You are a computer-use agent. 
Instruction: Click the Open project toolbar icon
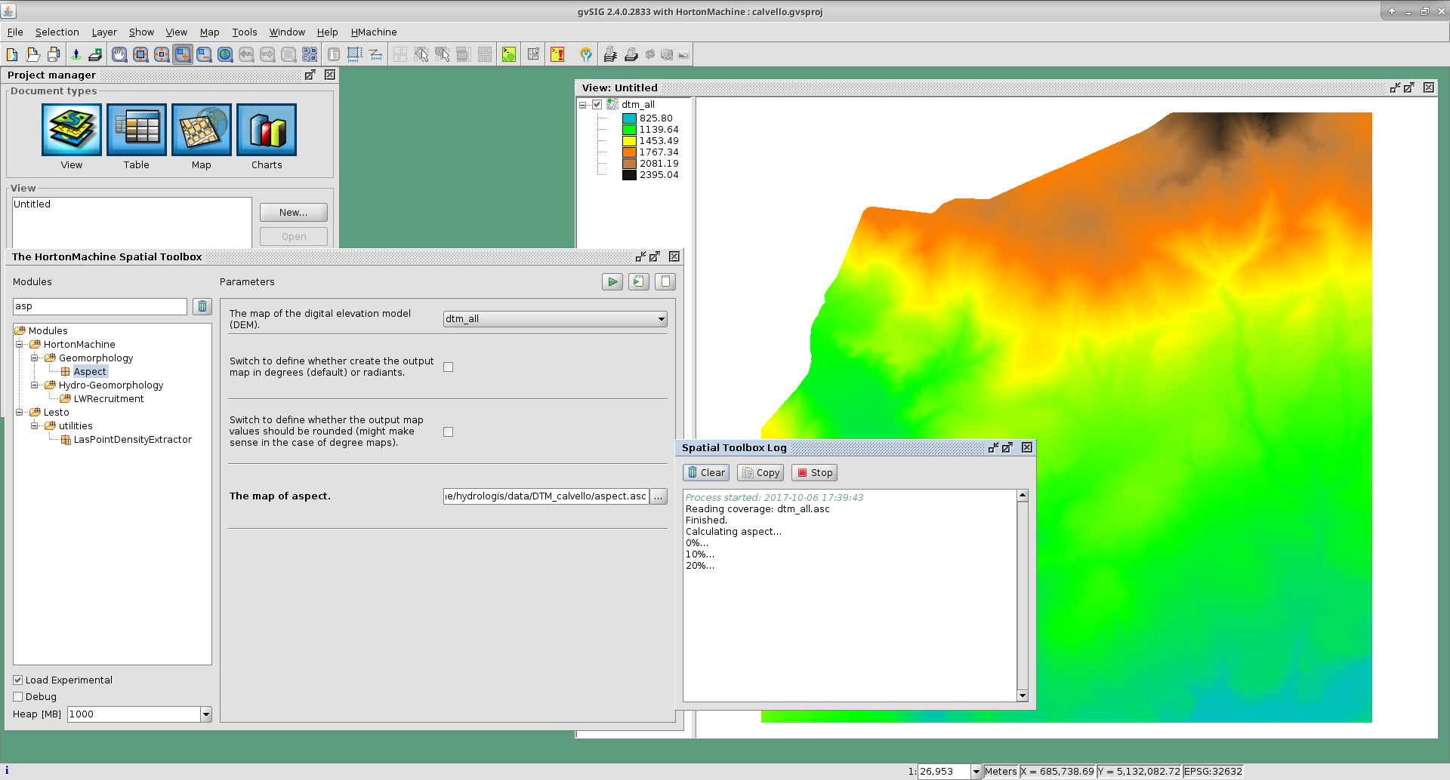32,54
